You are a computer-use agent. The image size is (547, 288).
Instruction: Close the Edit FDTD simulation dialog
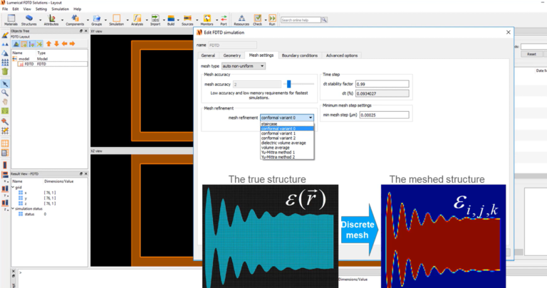pos(509,32)
